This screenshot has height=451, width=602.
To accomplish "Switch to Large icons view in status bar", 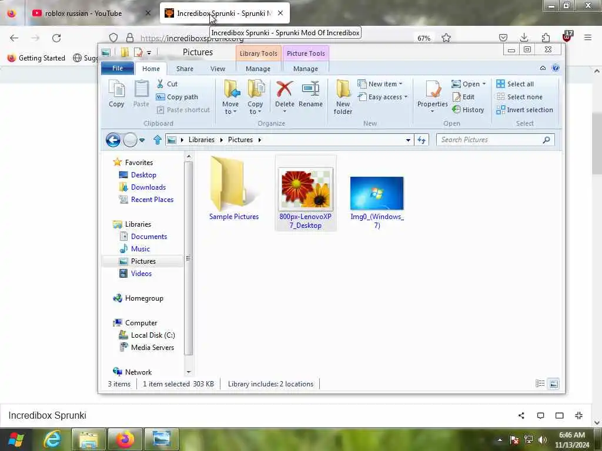I will (x=554, y=383).
